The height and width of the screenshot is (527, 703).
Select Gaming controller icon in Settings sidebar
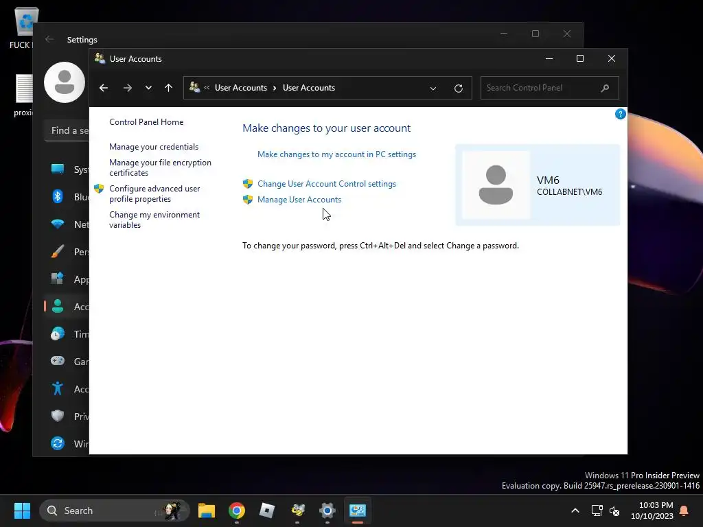(x=58, y=361)
